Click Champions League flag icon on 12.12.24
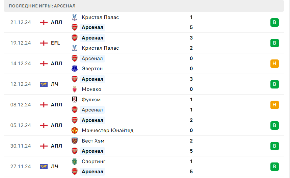This screenshot has height=178, width=290. [44, 84]
